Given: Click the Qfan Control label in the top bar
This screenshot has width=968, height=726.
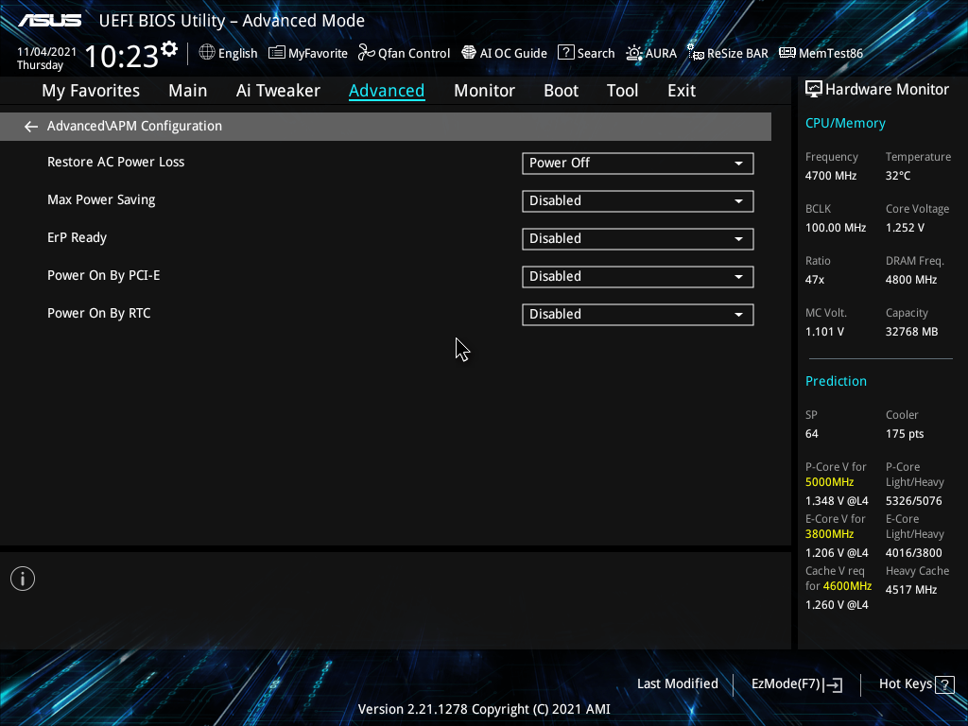Looking at the screenshot, I should pos(414,54).
